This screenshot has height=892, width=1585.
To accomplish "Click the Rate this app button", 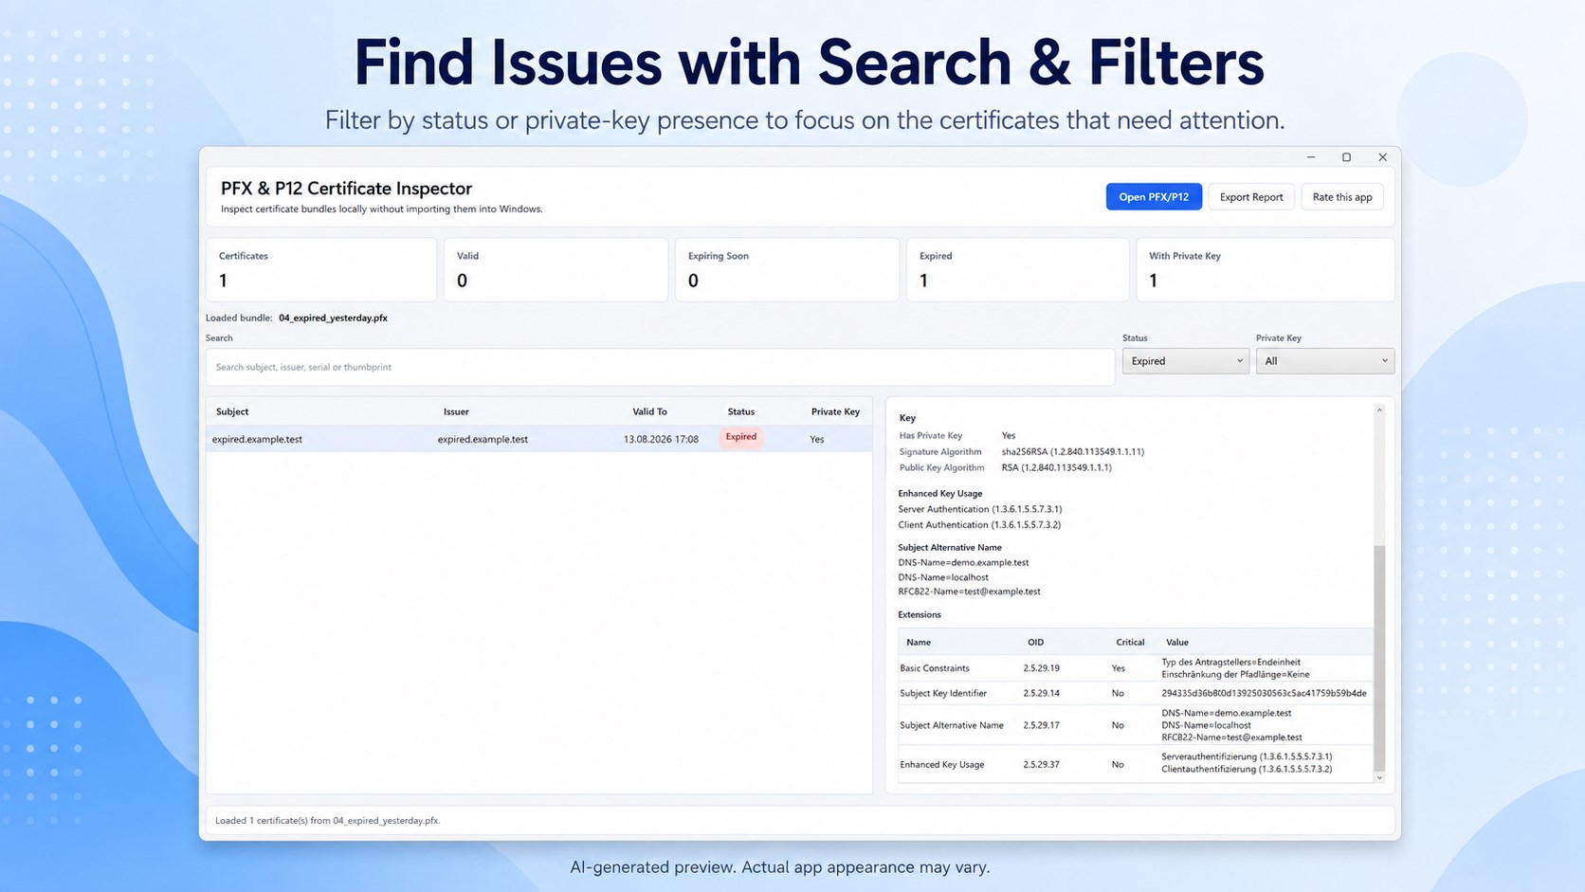I will (1341, 196).
